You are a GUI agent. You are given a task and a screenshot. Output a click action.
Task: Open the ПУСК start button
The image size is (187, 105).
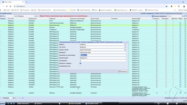coord(3,104)
